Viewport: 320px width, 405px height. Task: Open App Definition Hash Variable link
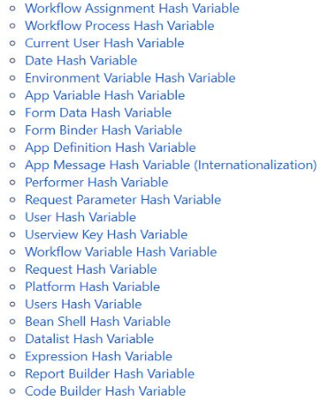111,148
